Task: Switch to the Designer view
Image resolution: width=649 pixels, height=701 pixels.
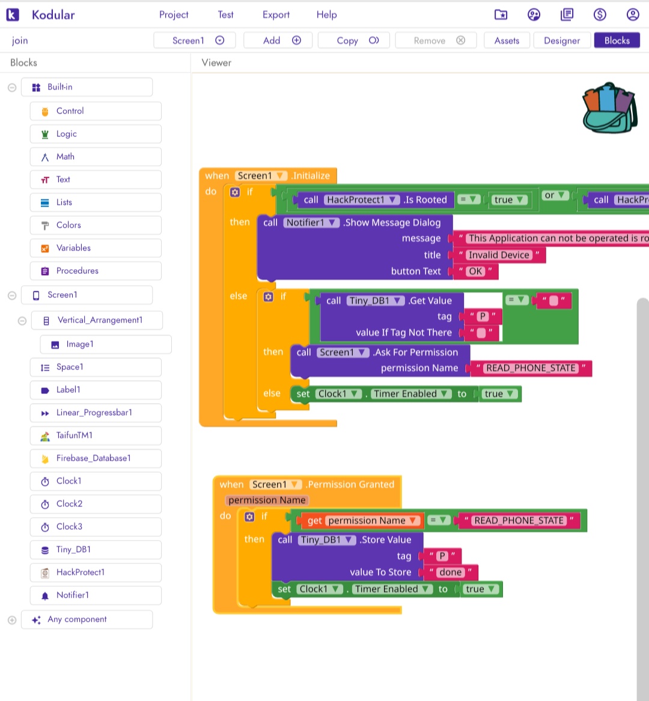Action: tap(562, 40)
